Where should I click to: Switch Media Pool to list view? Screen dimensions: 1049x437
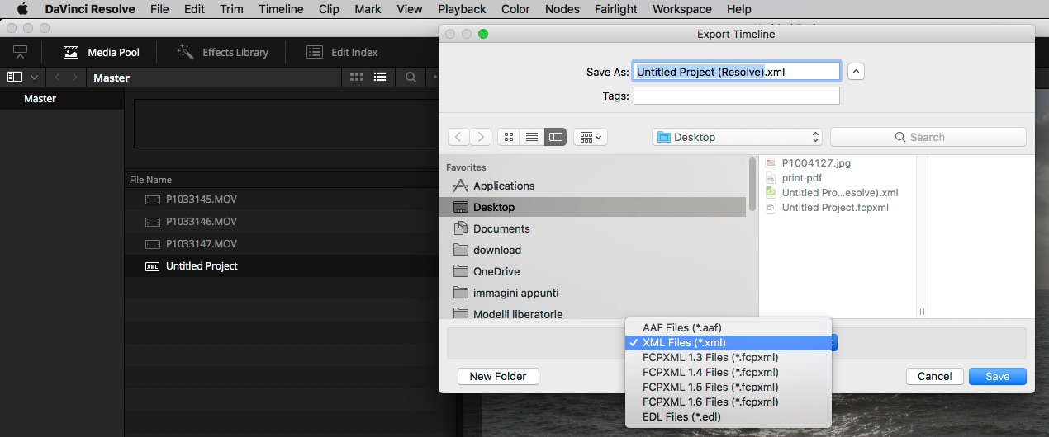pos(380,77)
